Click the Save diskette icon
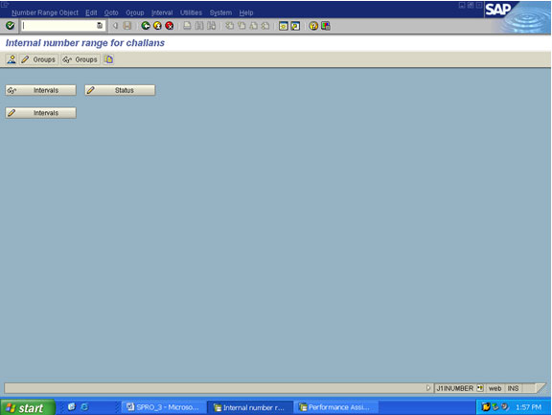The width and height of the screenshot is (552, 415). coord(127,26)
